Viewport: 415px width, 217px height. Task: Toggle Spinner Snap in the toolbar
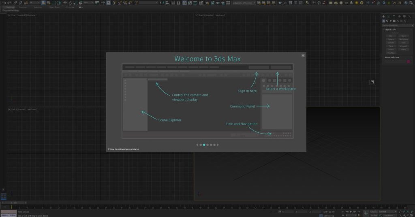130,3
